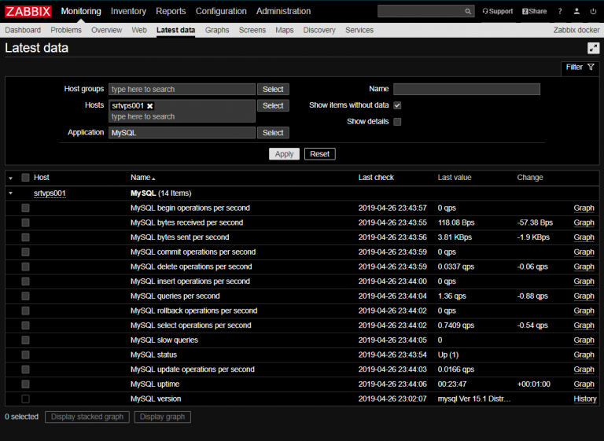Go to Graphs submenu
The image size is (604, 441).
tap(217, 30)
